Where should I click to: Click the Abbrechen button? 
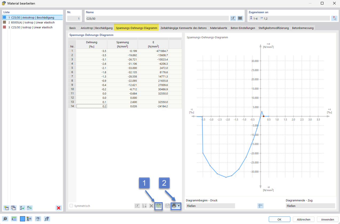pos(303,219)
